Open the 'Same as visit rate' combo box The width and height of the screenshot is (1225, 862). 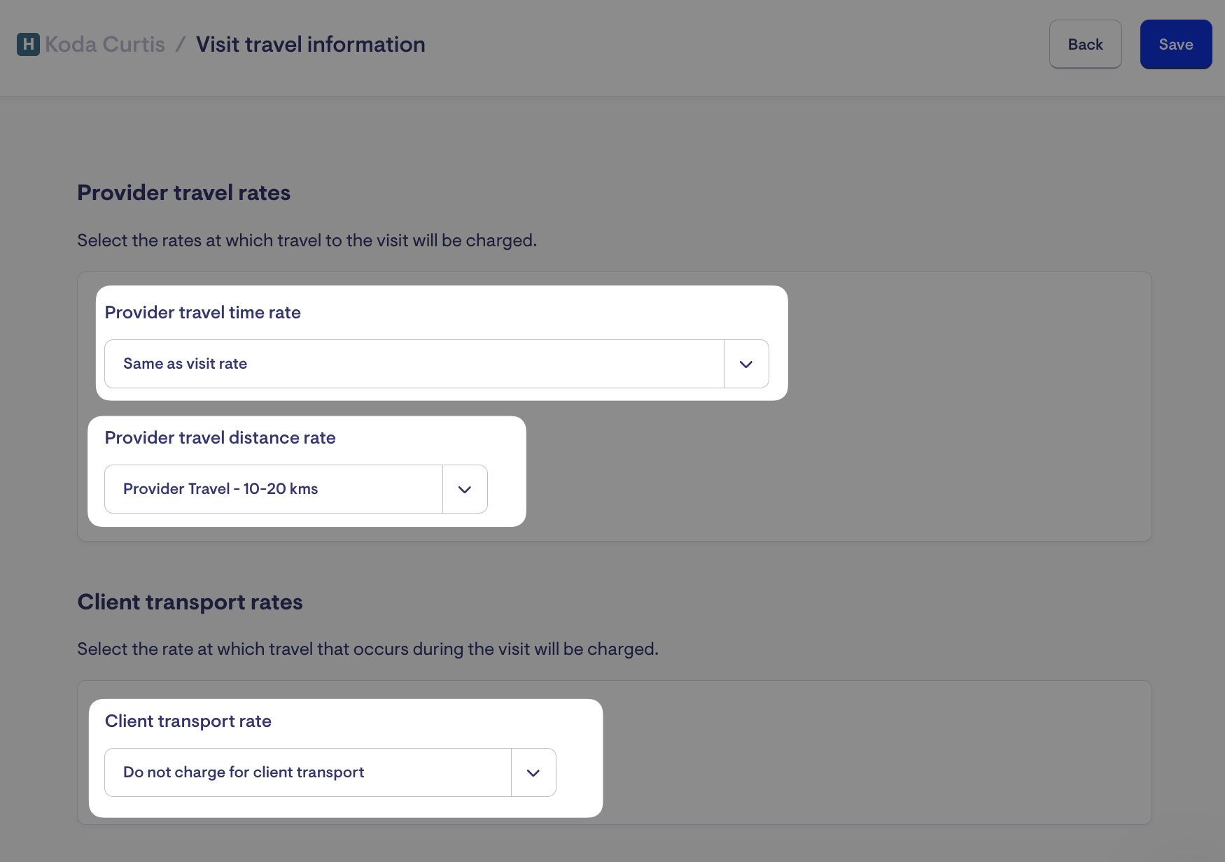413,364
